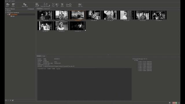
Task: Open the third menu in the menu bar
Action: 13,1
